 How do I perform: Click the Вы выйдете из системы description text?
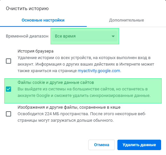[x=84, y=92]
